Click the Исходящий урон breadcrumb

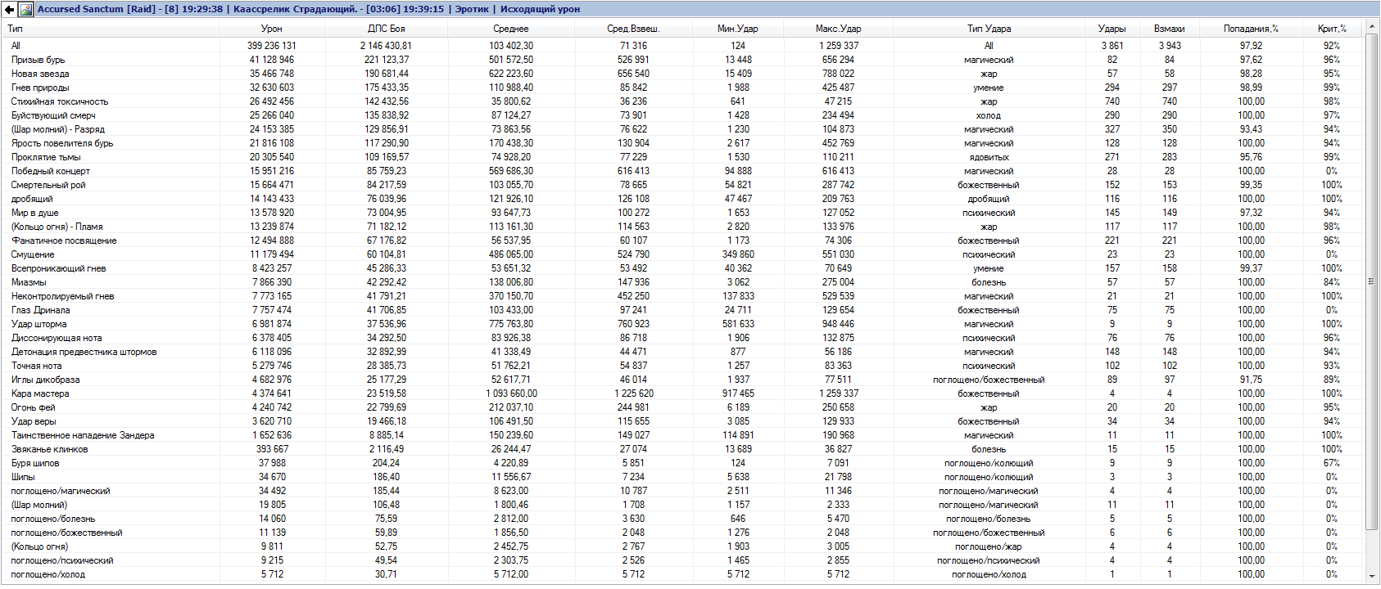pos(540,9)
